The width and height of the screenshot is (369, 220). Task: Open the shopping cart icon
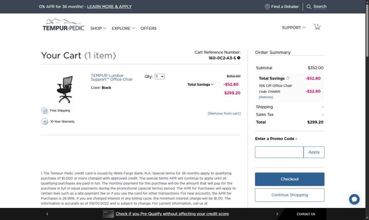[317, 27]
